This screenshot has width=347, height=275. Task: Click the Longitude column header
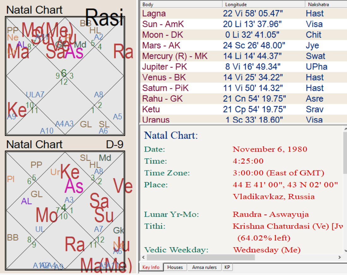[x=264, y=4]
